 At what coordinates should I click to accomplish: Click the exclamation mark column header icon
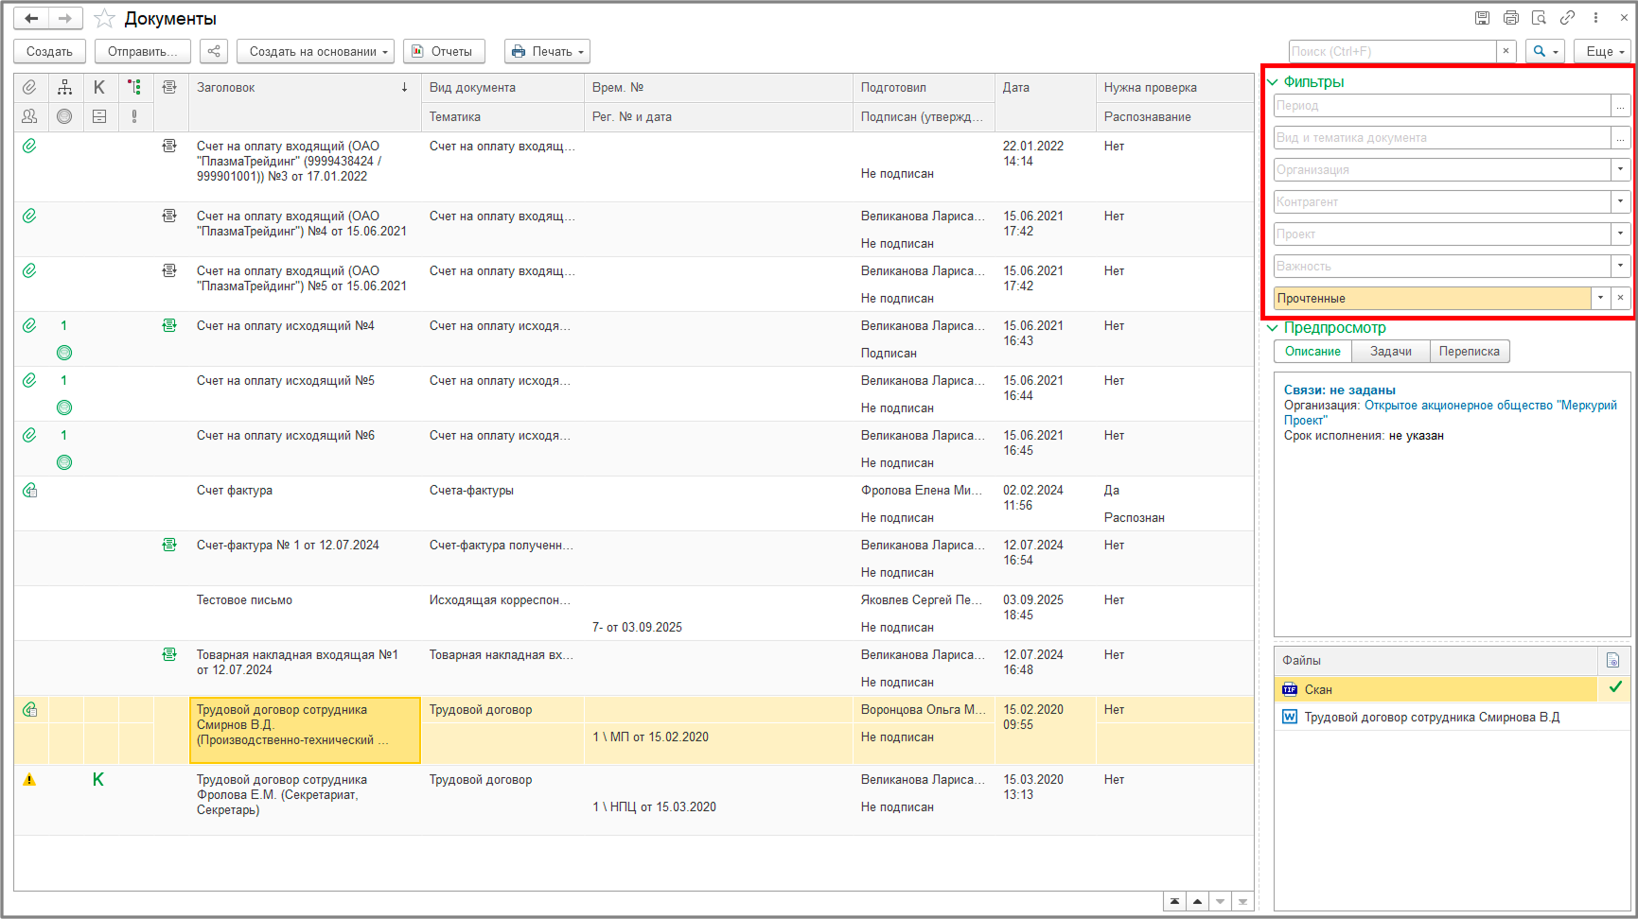[134, 116]
